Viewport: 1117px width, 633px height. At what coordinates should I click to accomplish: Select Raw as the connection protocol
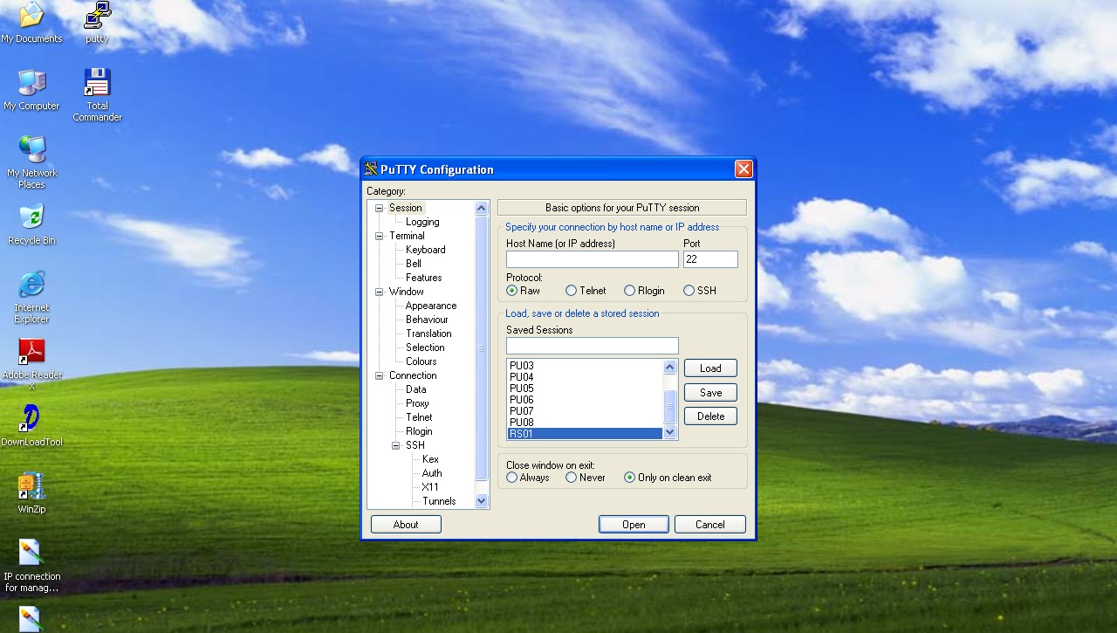pos(512,291)
